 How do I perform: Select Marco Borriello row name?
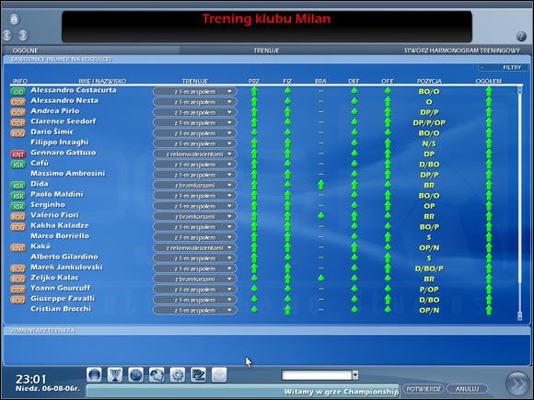pyautogui.click(x=60, y=236)
